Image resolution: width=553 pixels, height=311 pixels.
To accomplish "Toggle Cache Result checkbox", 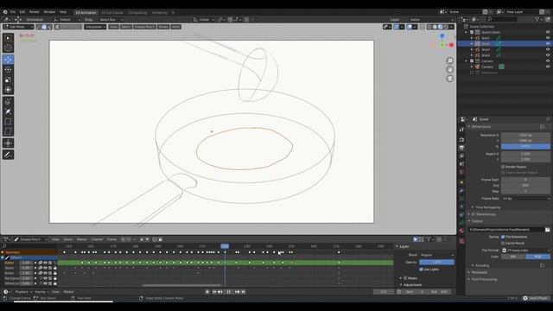I will [503, 243].
